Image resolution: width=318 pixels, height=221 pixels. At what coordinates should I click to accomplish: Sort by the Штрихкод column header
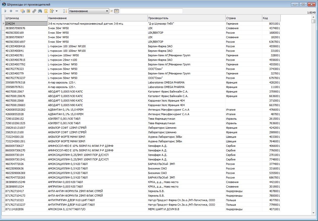click(x=26, y=18)
